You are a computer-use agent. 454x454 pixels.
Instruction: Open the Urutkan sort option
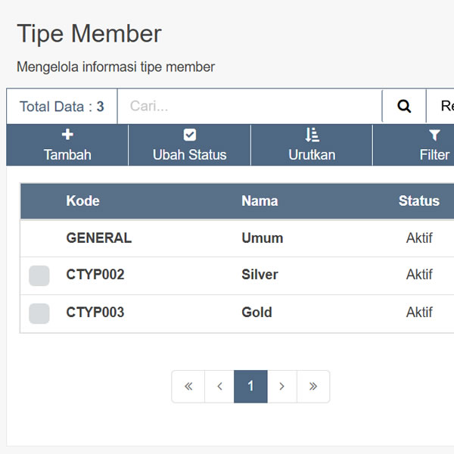tap(312, 145)
